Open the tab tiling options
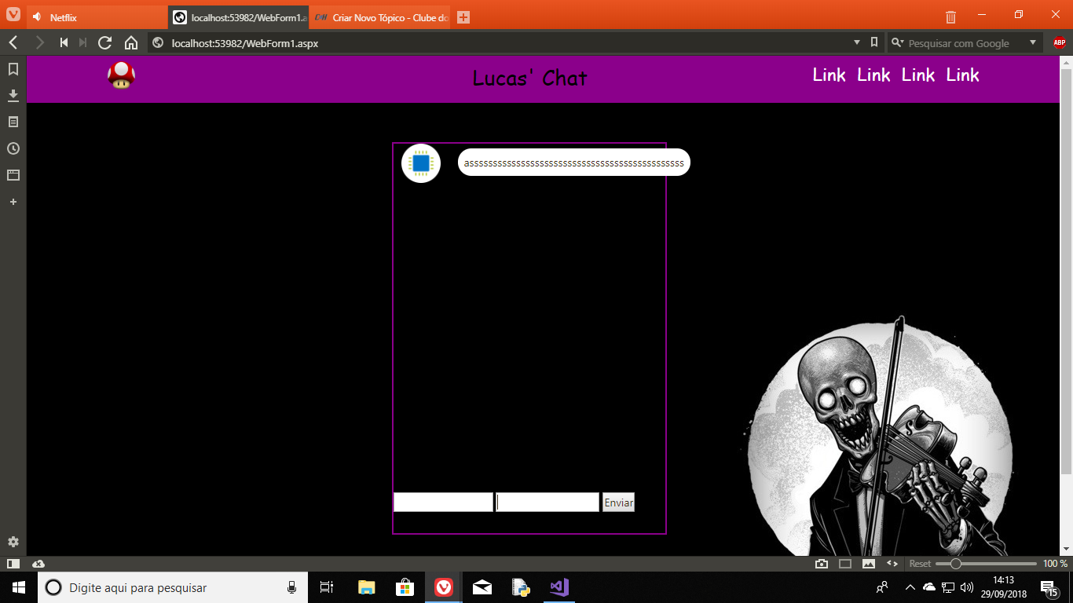The image size is (1073, 603). click(845, 564)
